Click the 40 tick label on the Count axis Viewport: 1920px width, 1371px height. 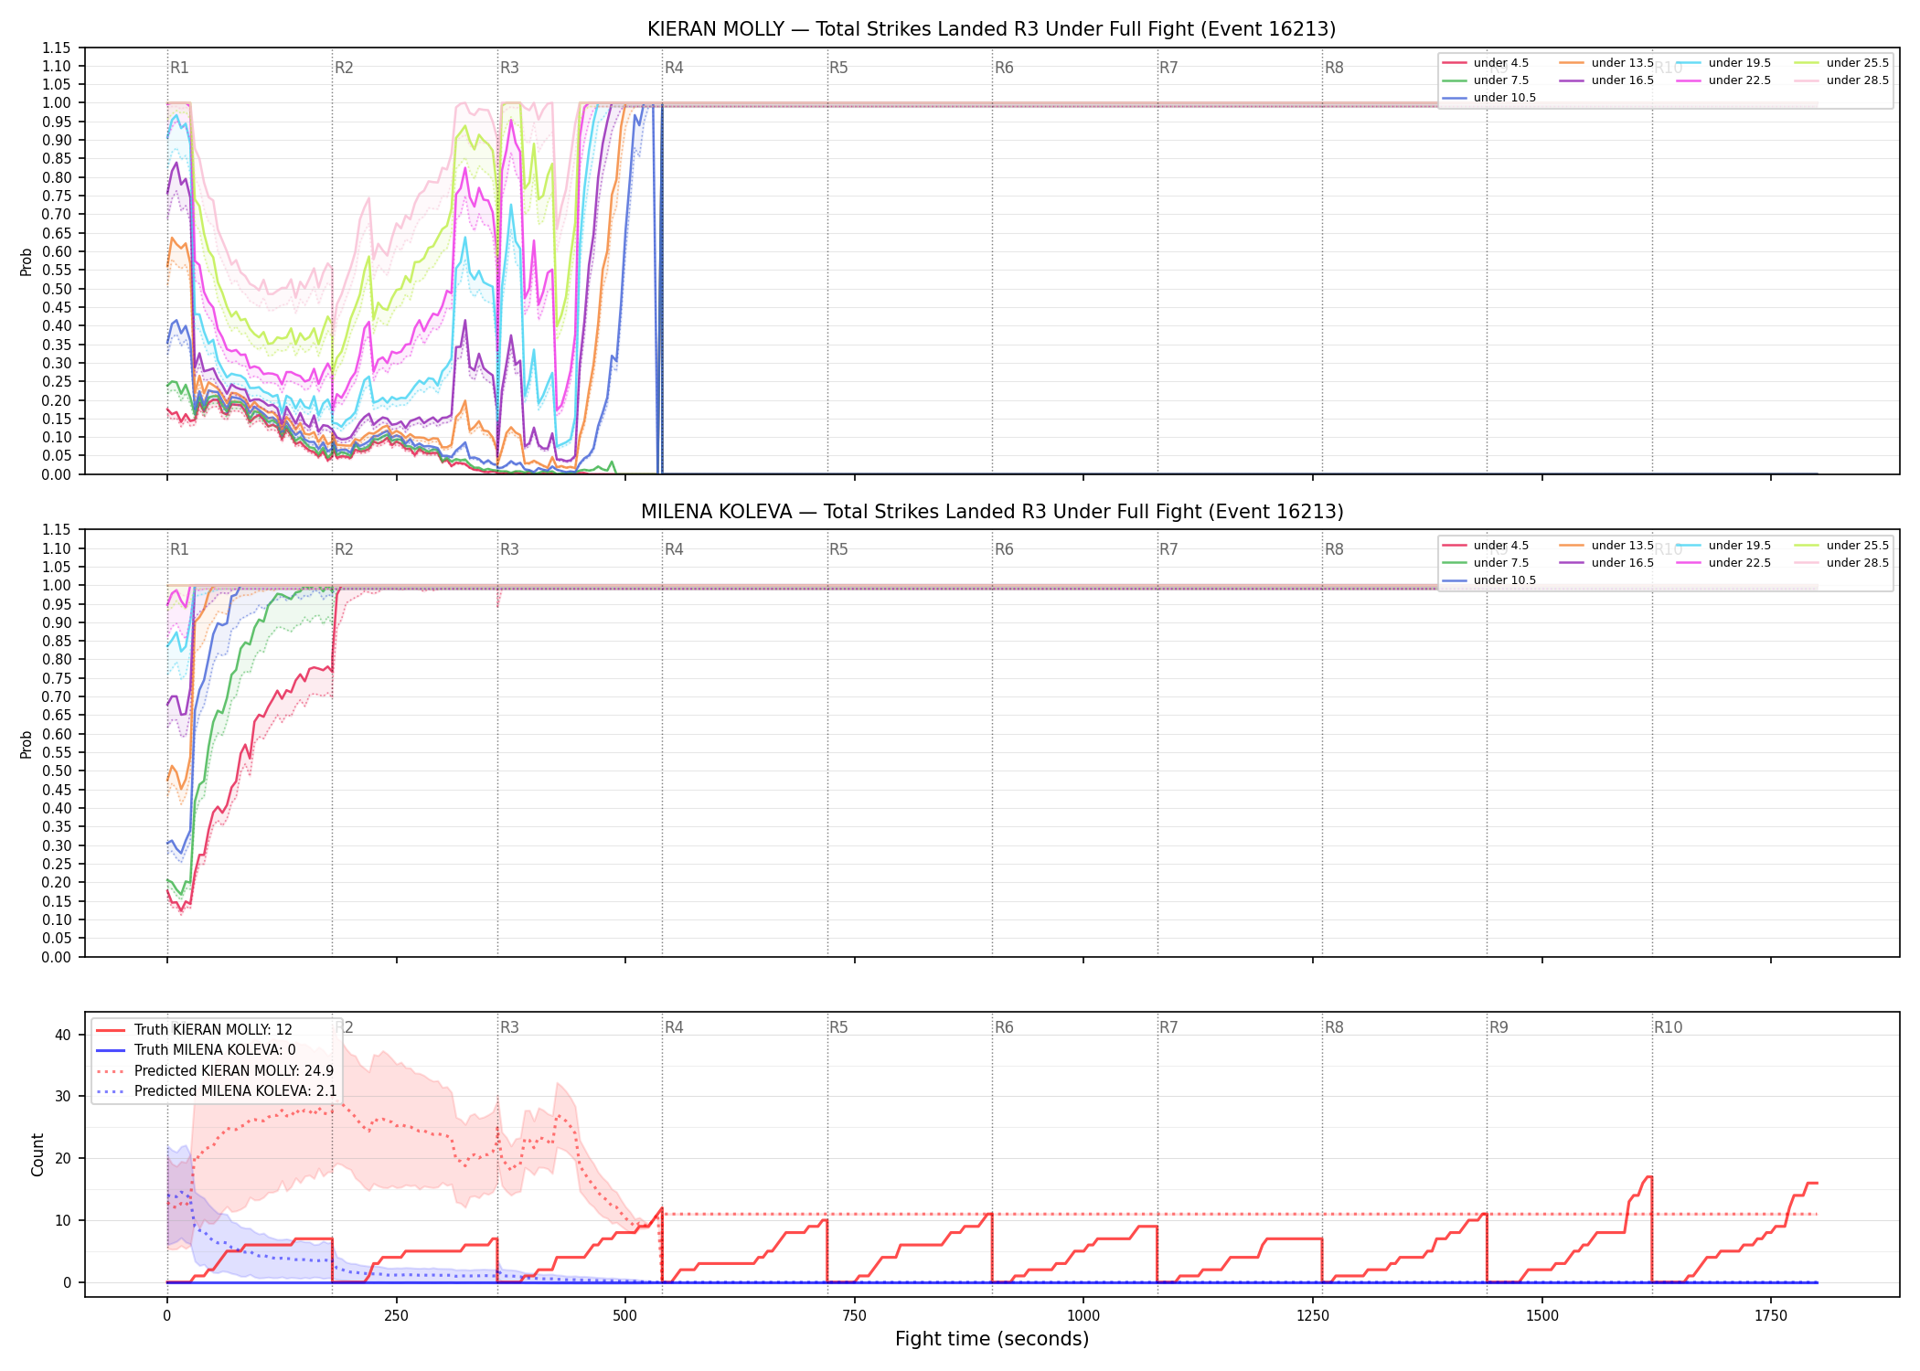[x=63, y=1035]
